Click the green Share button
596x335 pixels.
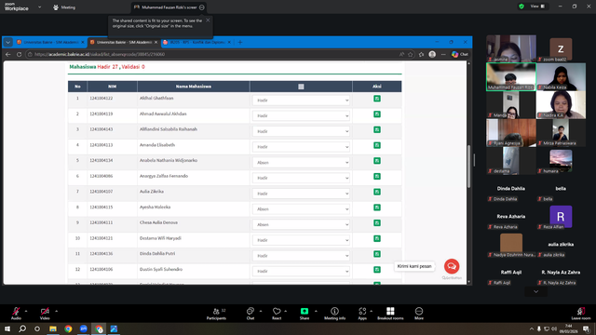pyautogui.click(x=305, y=314)
